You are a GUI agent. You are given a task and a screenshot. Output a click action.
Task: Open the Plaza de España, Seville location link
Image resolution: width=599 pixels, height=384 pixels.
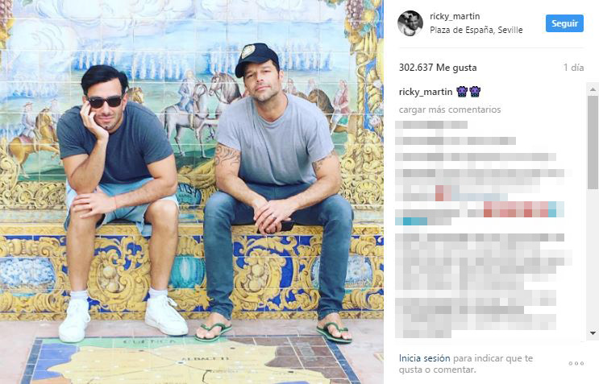tap(476, 30)
